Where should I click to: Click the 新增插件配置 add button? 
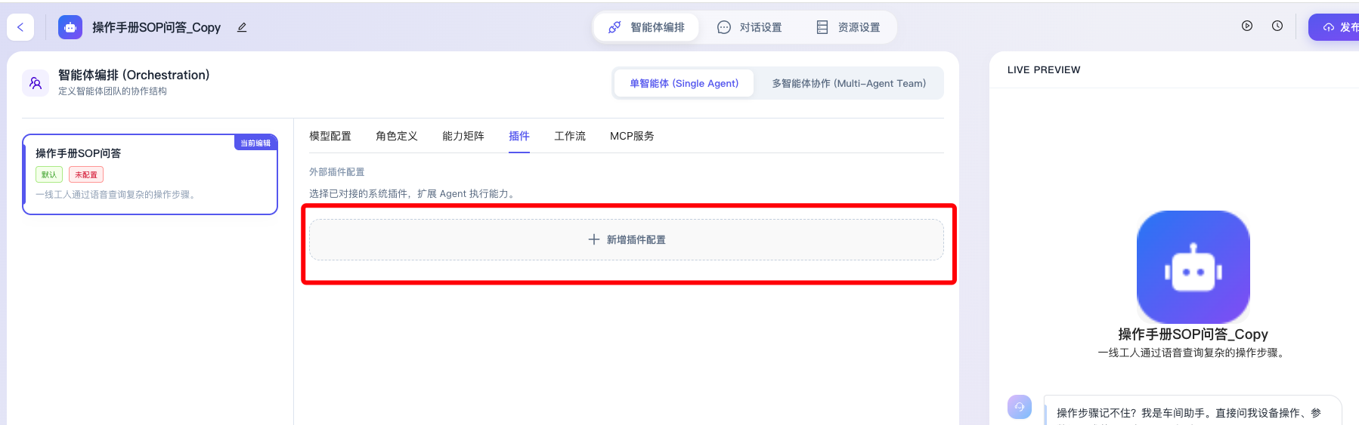coord(627,239)
